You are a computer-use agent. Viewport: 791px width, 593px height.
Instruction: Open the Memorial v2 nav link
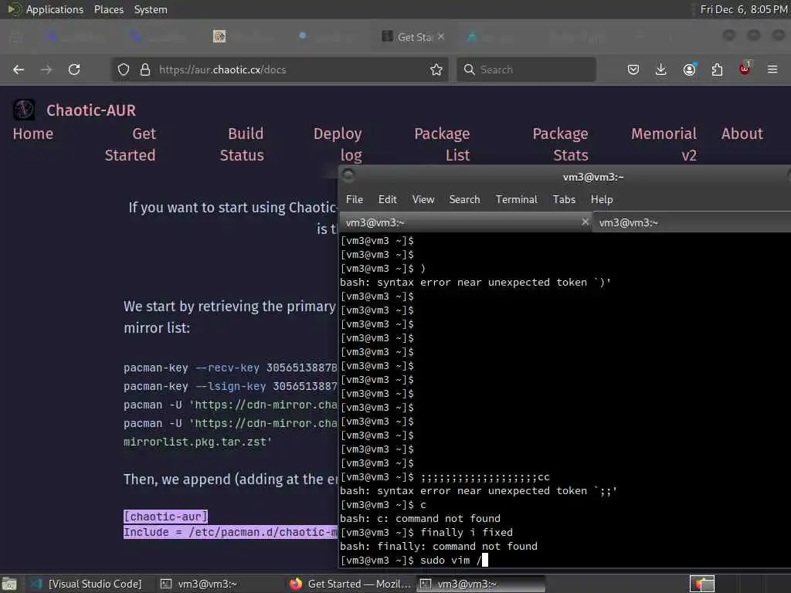pos(664,144)
